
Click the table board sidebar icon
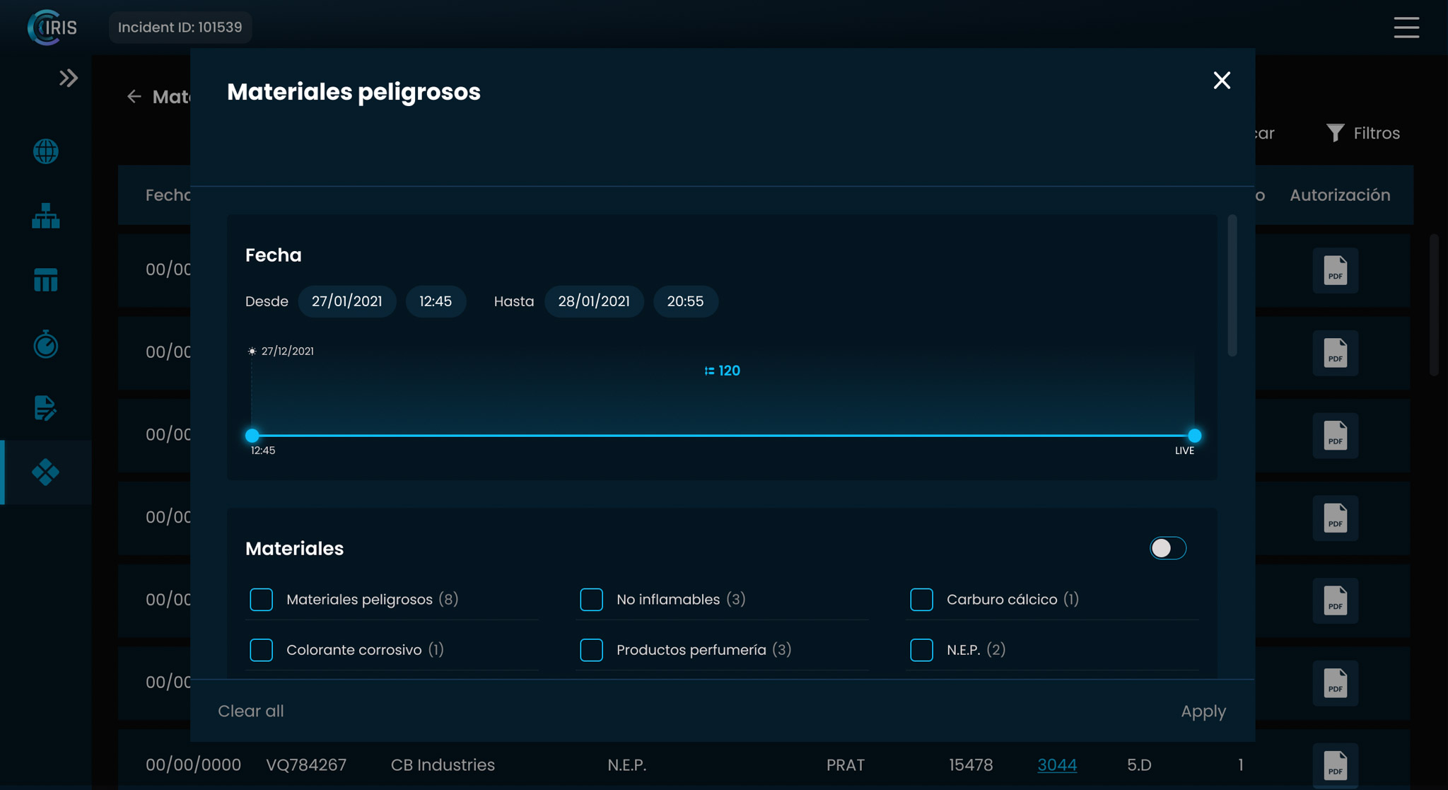click(x=45, y=280)
